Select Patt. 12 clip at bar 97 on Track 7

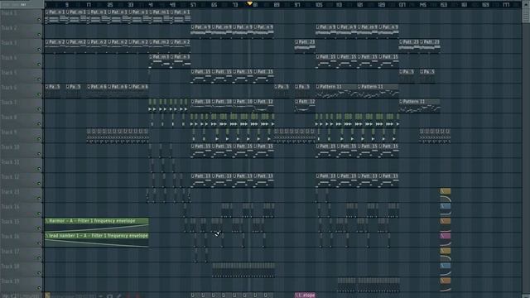click(x=305, y=106)
